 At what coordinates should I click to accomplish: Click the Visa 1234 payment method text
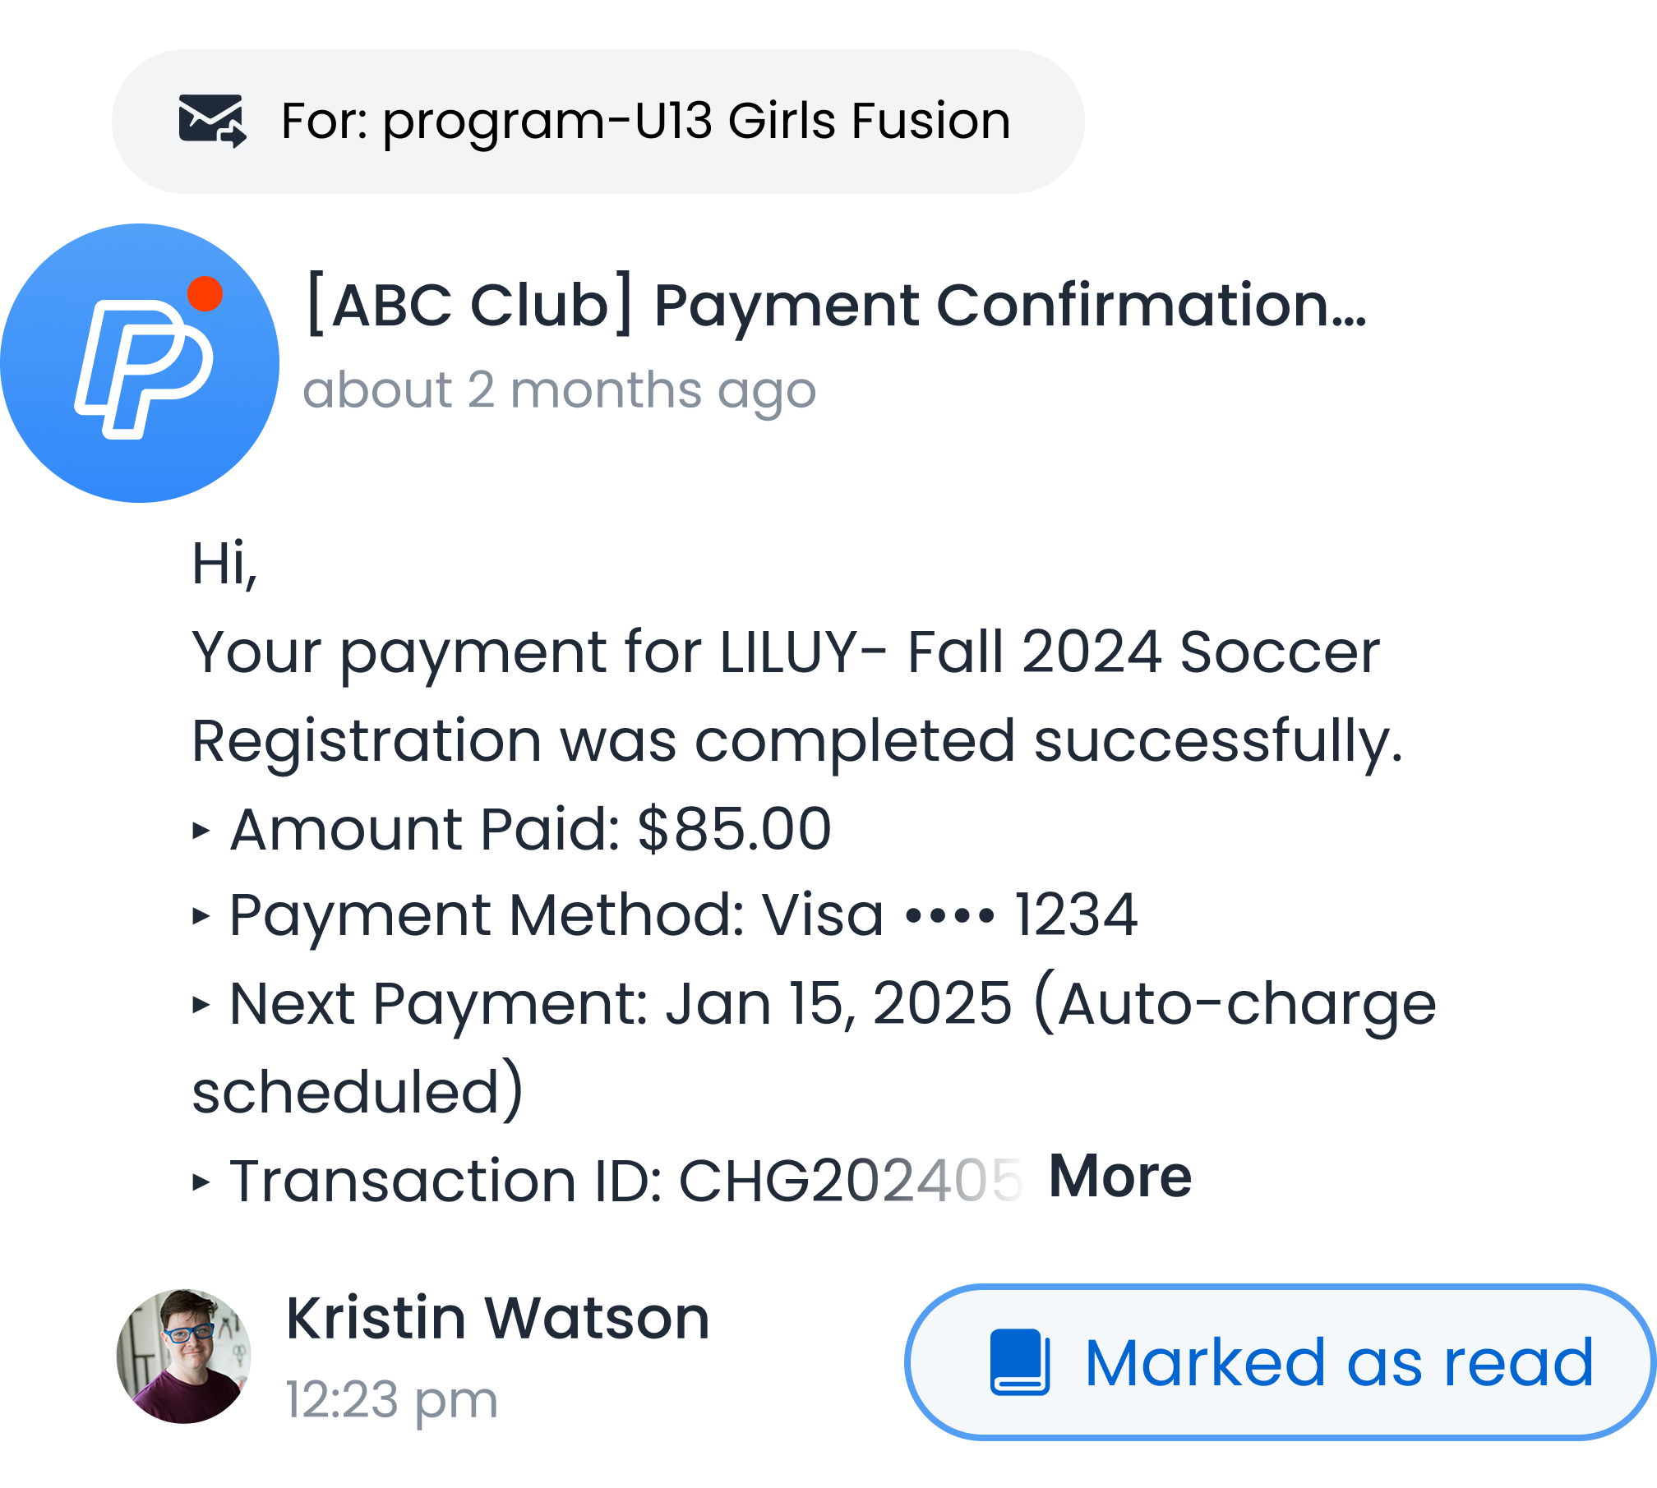[949, 915]
